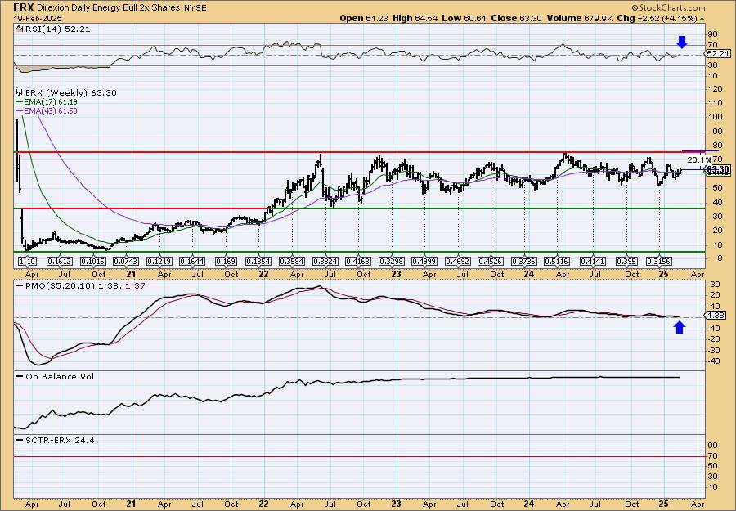This screenshot has height=511, width=736.
Task: Click the 0.3584 dividend label
Action: [291, 261]
